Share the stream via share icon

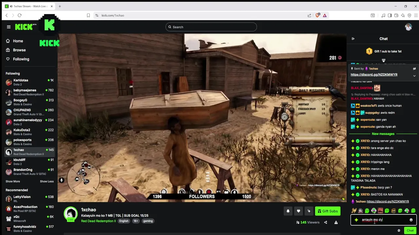(x=325, y=223)
